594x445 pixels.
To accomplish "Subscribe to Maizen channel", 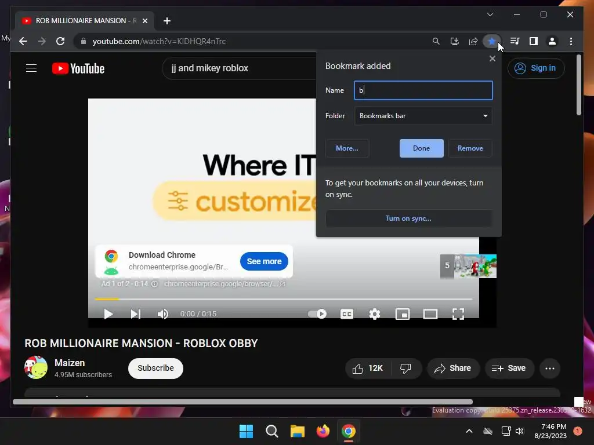I will tap(155, 368).
